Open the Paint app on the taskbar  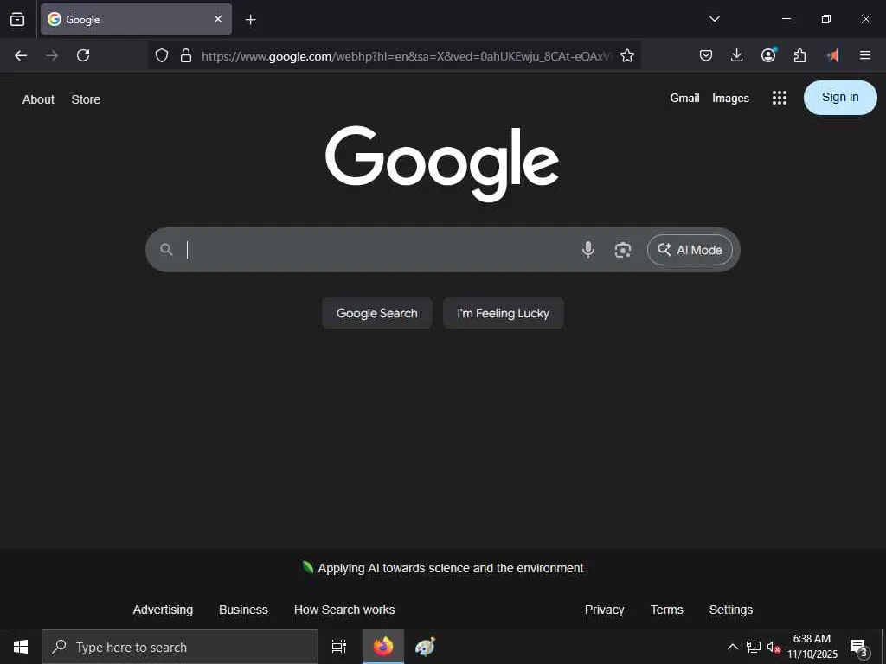425,647
